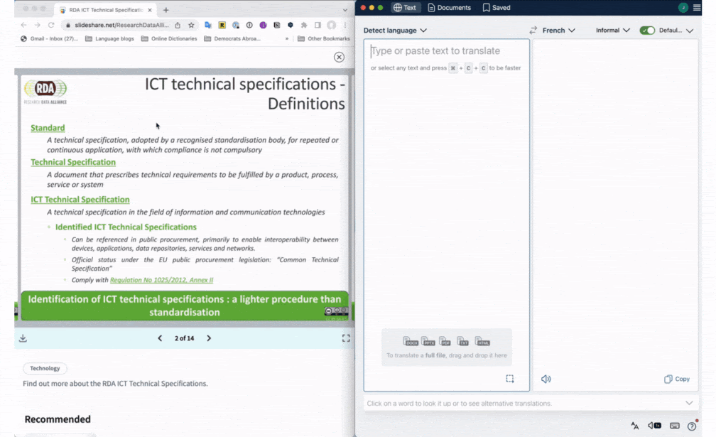The image size is (716, 437).
Task: Click the help question mark icon
Action: tap(691, 424)
